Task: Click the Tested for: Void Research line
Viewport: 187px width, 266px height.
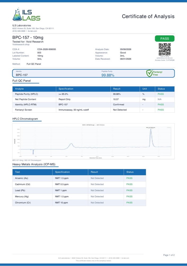Action: pos(28,41)
